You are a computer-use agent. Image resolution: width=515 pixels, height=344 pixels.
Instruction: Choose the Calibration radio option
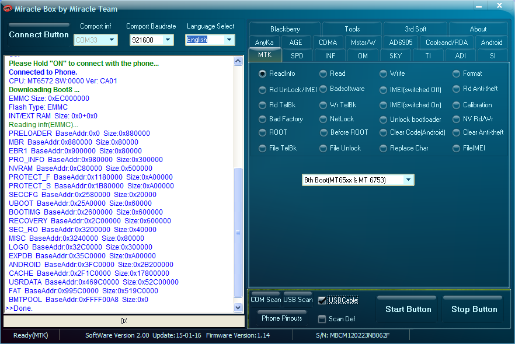click(x=456, y=105)
